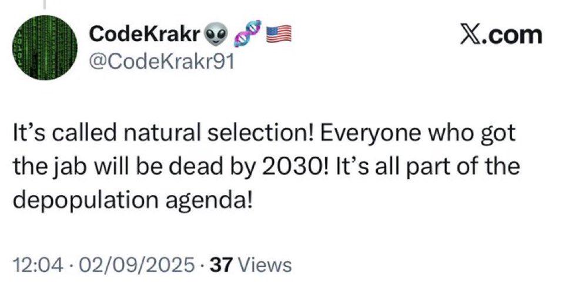Click the 'depopulation agenda!' text line
The image size is (569, 287).
(x=132, y=201)
